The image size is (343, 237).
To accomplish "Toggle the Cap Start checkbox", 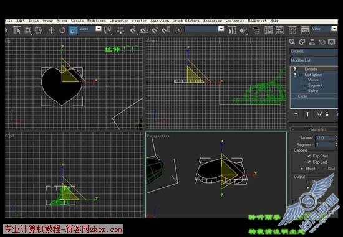I will (x=309, y=156).
